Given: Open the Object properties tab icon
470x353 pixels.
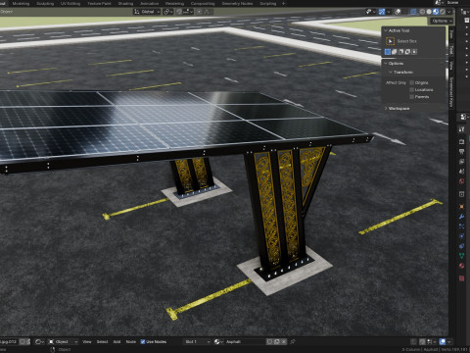Looking at the screenshot, I should (461, 207).
